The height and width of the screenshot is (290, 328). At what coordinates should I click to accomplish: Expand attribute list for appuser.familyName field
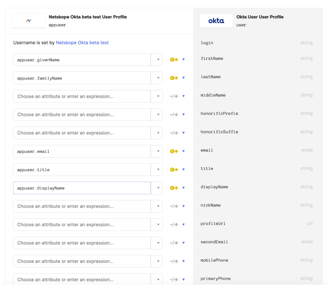[x=157, y=78]
